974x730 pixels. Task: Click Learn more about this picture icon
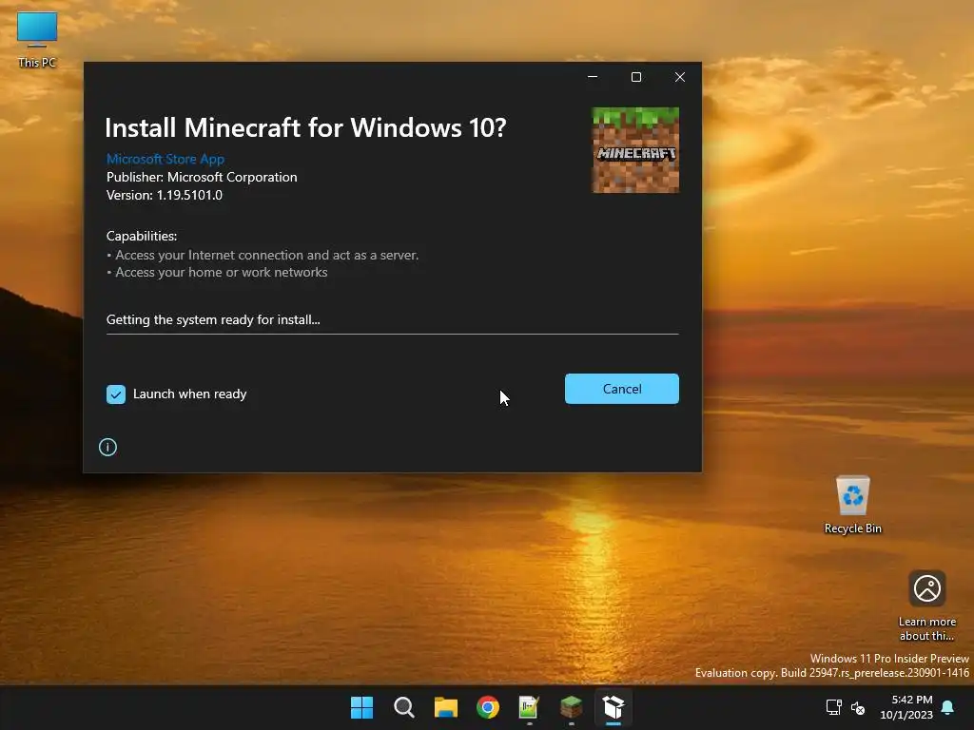(x=926, y=605)
